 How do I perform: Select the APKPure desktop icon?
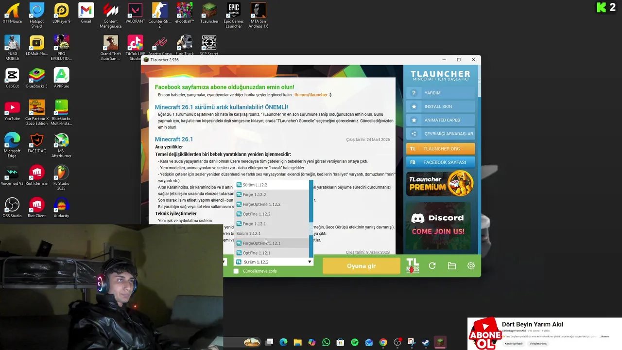pyautogui.click(x=61, y=78)
